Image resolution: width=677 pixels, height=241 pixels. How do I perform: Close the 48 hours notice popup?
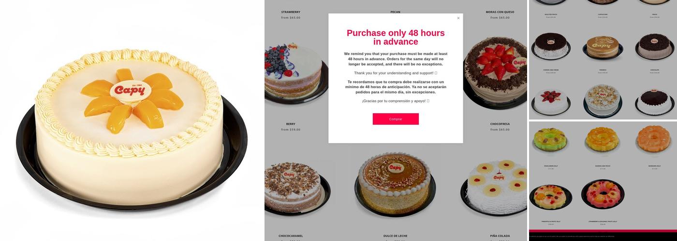point(458,18)
